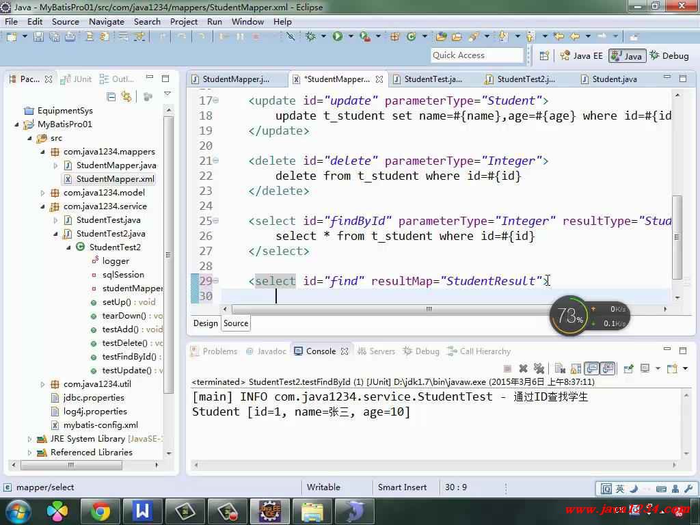The image size is (700, 525).
Task: Collapse the src folder node
Action: (x=29, y=138)
